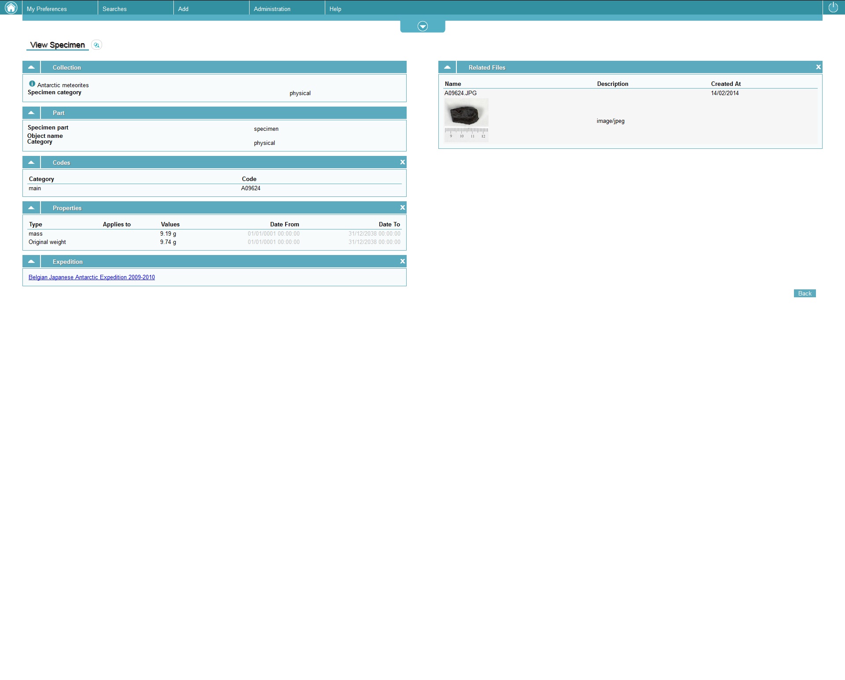Click the home icon in top bar
The height and width of the screenshot is (680, 845).
pos(11,7)
